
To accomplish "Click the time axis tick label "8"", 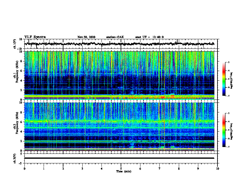I will (179, 169).
